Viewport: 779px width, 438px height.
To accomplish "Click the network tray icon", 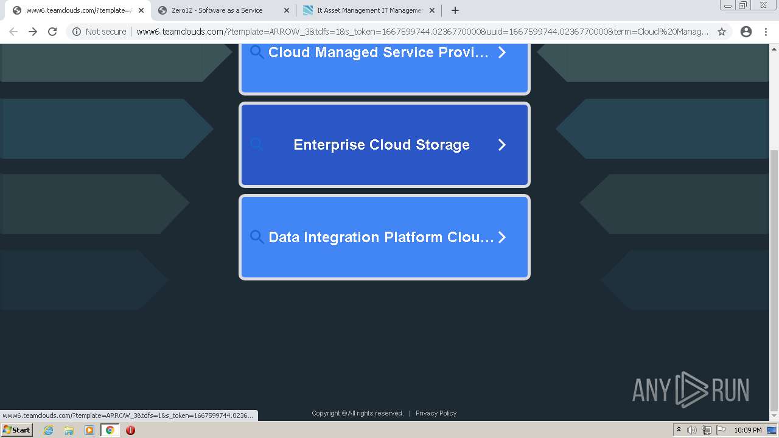I will [707, 430].
